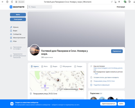This screenshot has height=108, width=135.
Task: Click the Подписаться button
Action: [117, 51]
